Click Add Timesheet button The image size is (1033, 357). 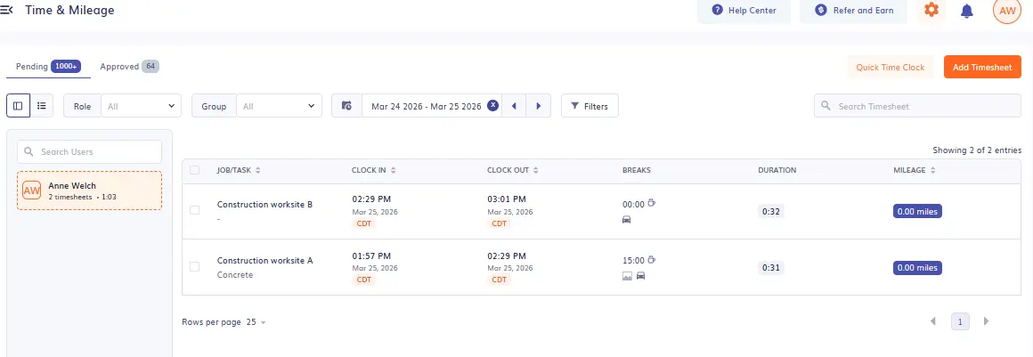[982, 67]
